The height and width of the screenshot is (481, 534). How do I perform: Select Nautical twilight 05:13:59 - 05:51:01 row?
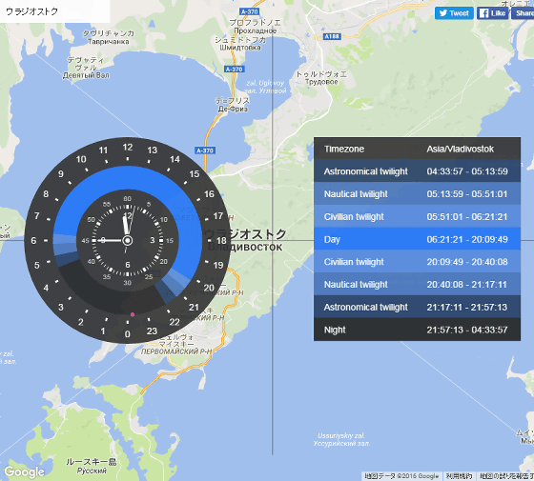pyautogui.click(x=417, y=194)
